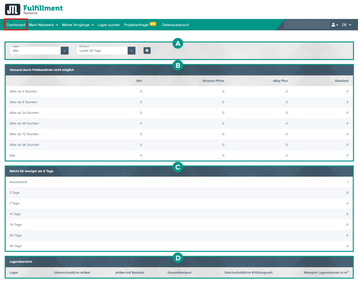Screen dimensions: 358x285
Task: Click the Durchschnittliche Erfüllungszeit column header
Action: [x=248, y=272]
